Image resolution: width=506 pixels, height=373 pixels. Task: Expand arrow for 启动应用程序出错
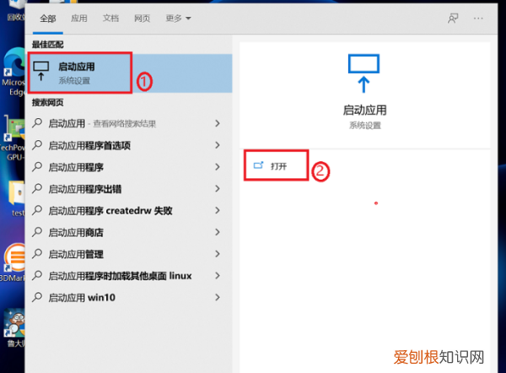(218, 188)
